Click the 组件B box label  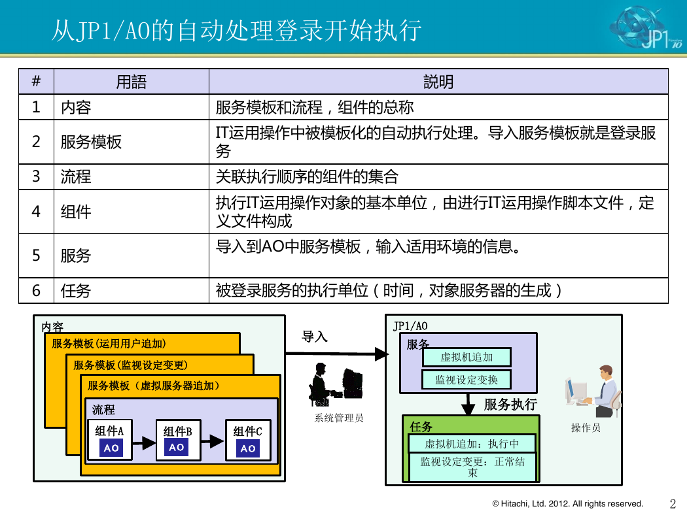click(177, 431)
